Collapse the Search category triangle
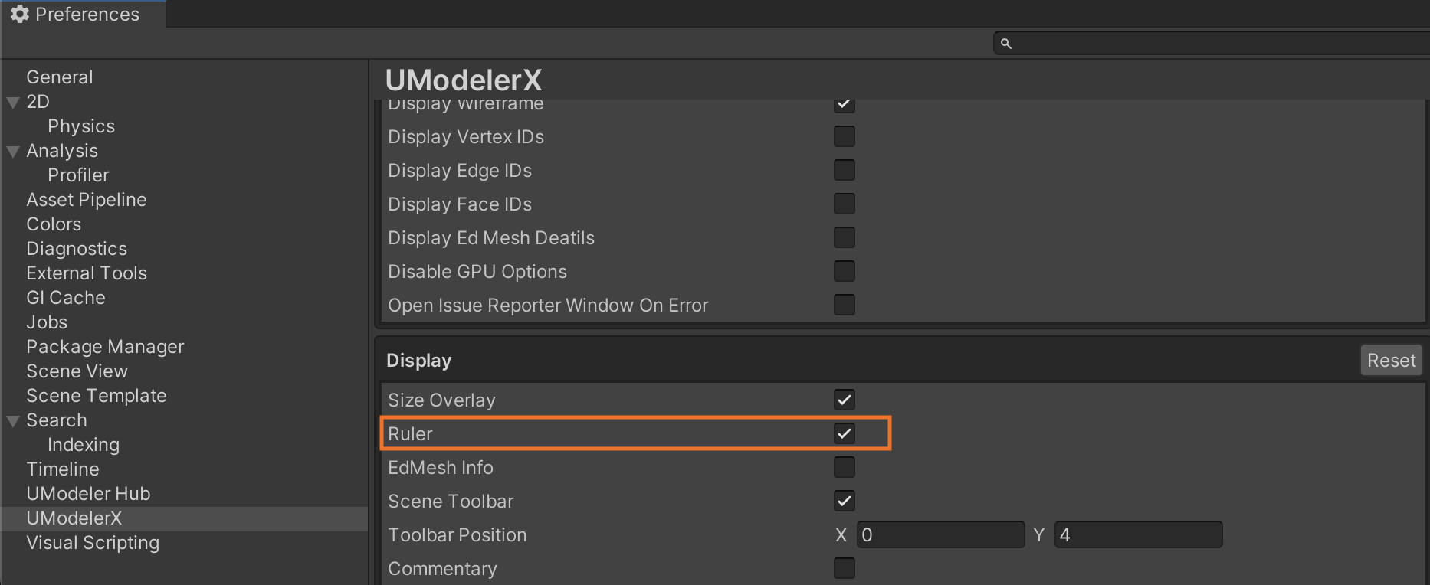 pos(13,420)
